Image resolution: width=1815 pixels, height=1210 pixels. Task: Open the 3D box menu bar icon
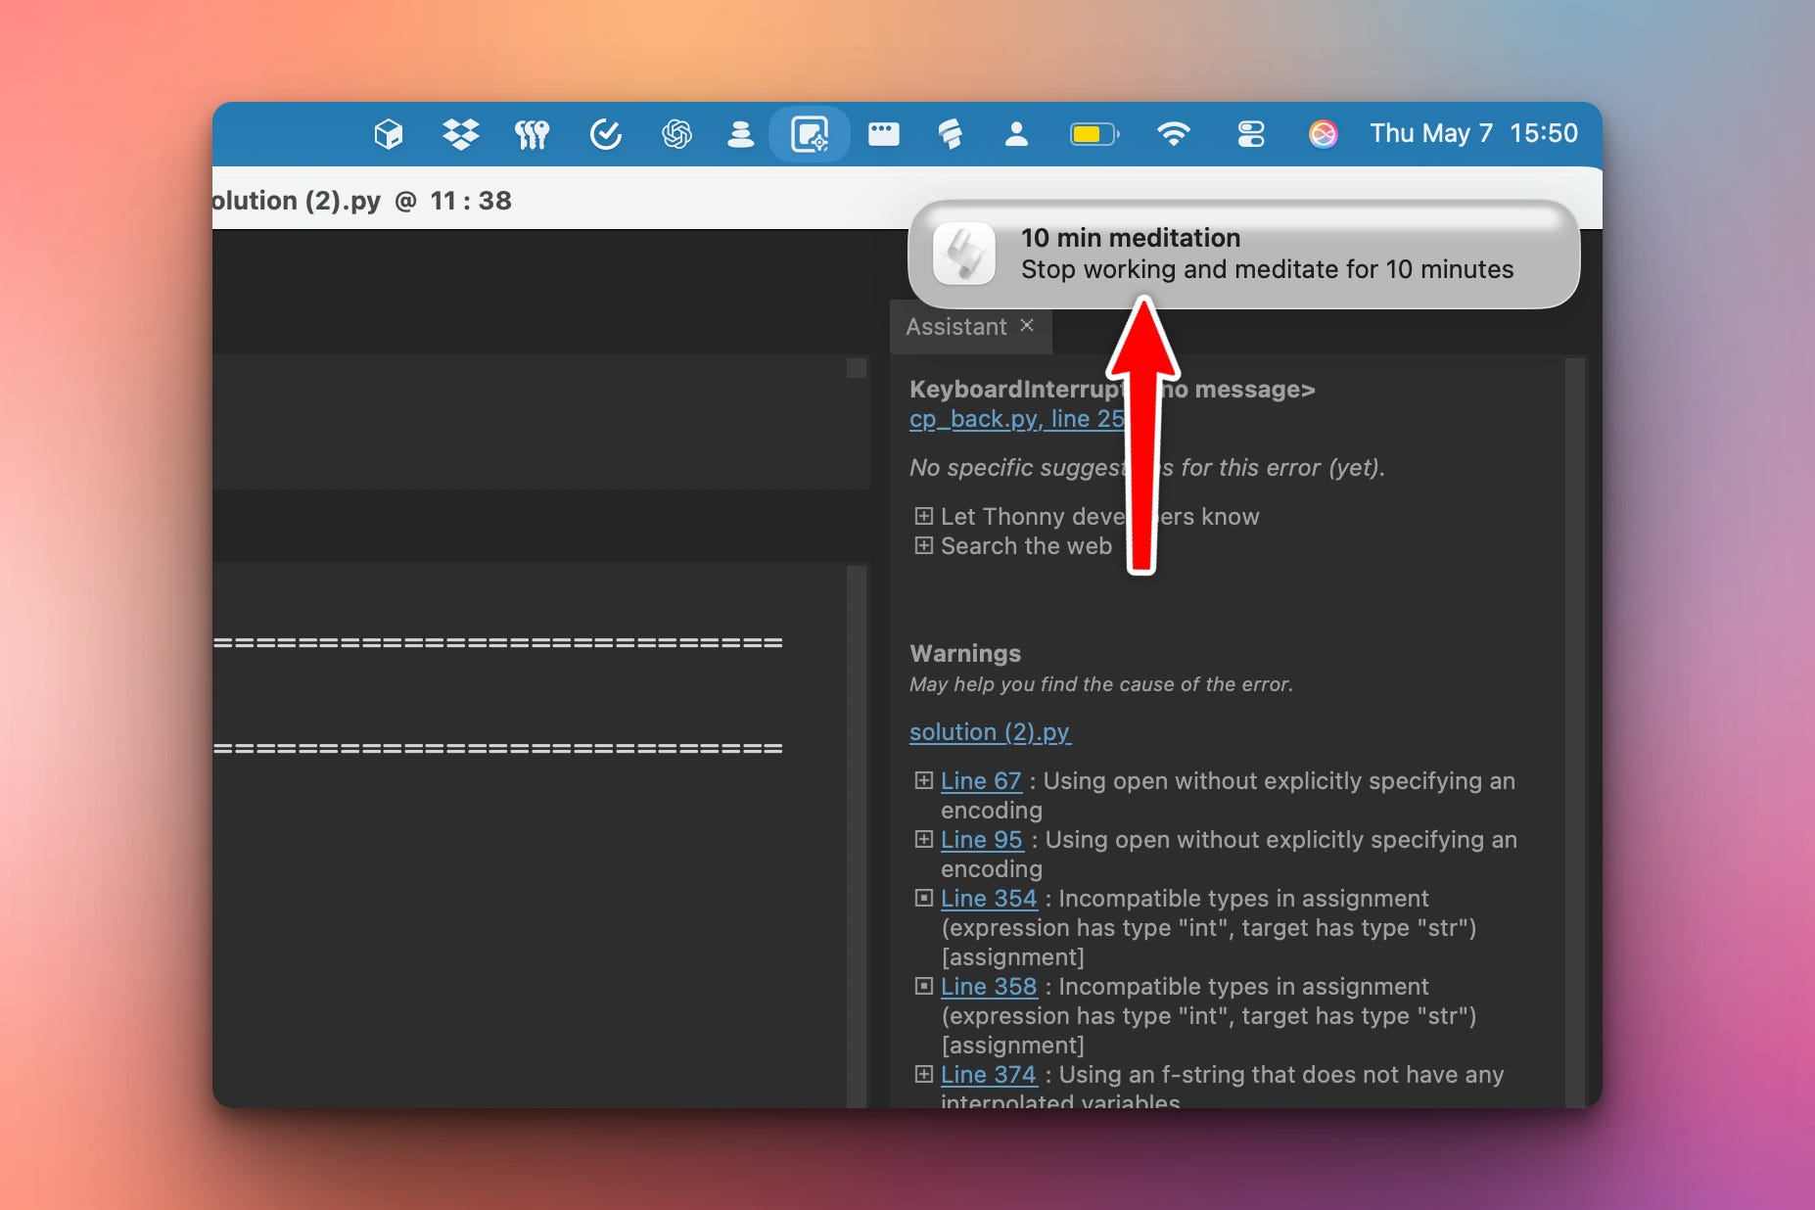(389, 134)
